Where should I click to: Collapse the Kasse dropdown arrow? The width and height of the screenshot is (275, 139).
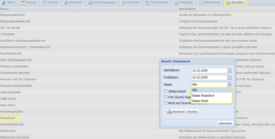pos(229,84)
